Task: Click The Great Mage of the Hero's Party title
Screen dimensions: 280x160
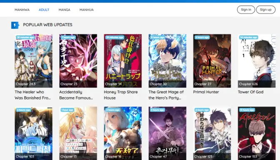Action: coord(166,95)
